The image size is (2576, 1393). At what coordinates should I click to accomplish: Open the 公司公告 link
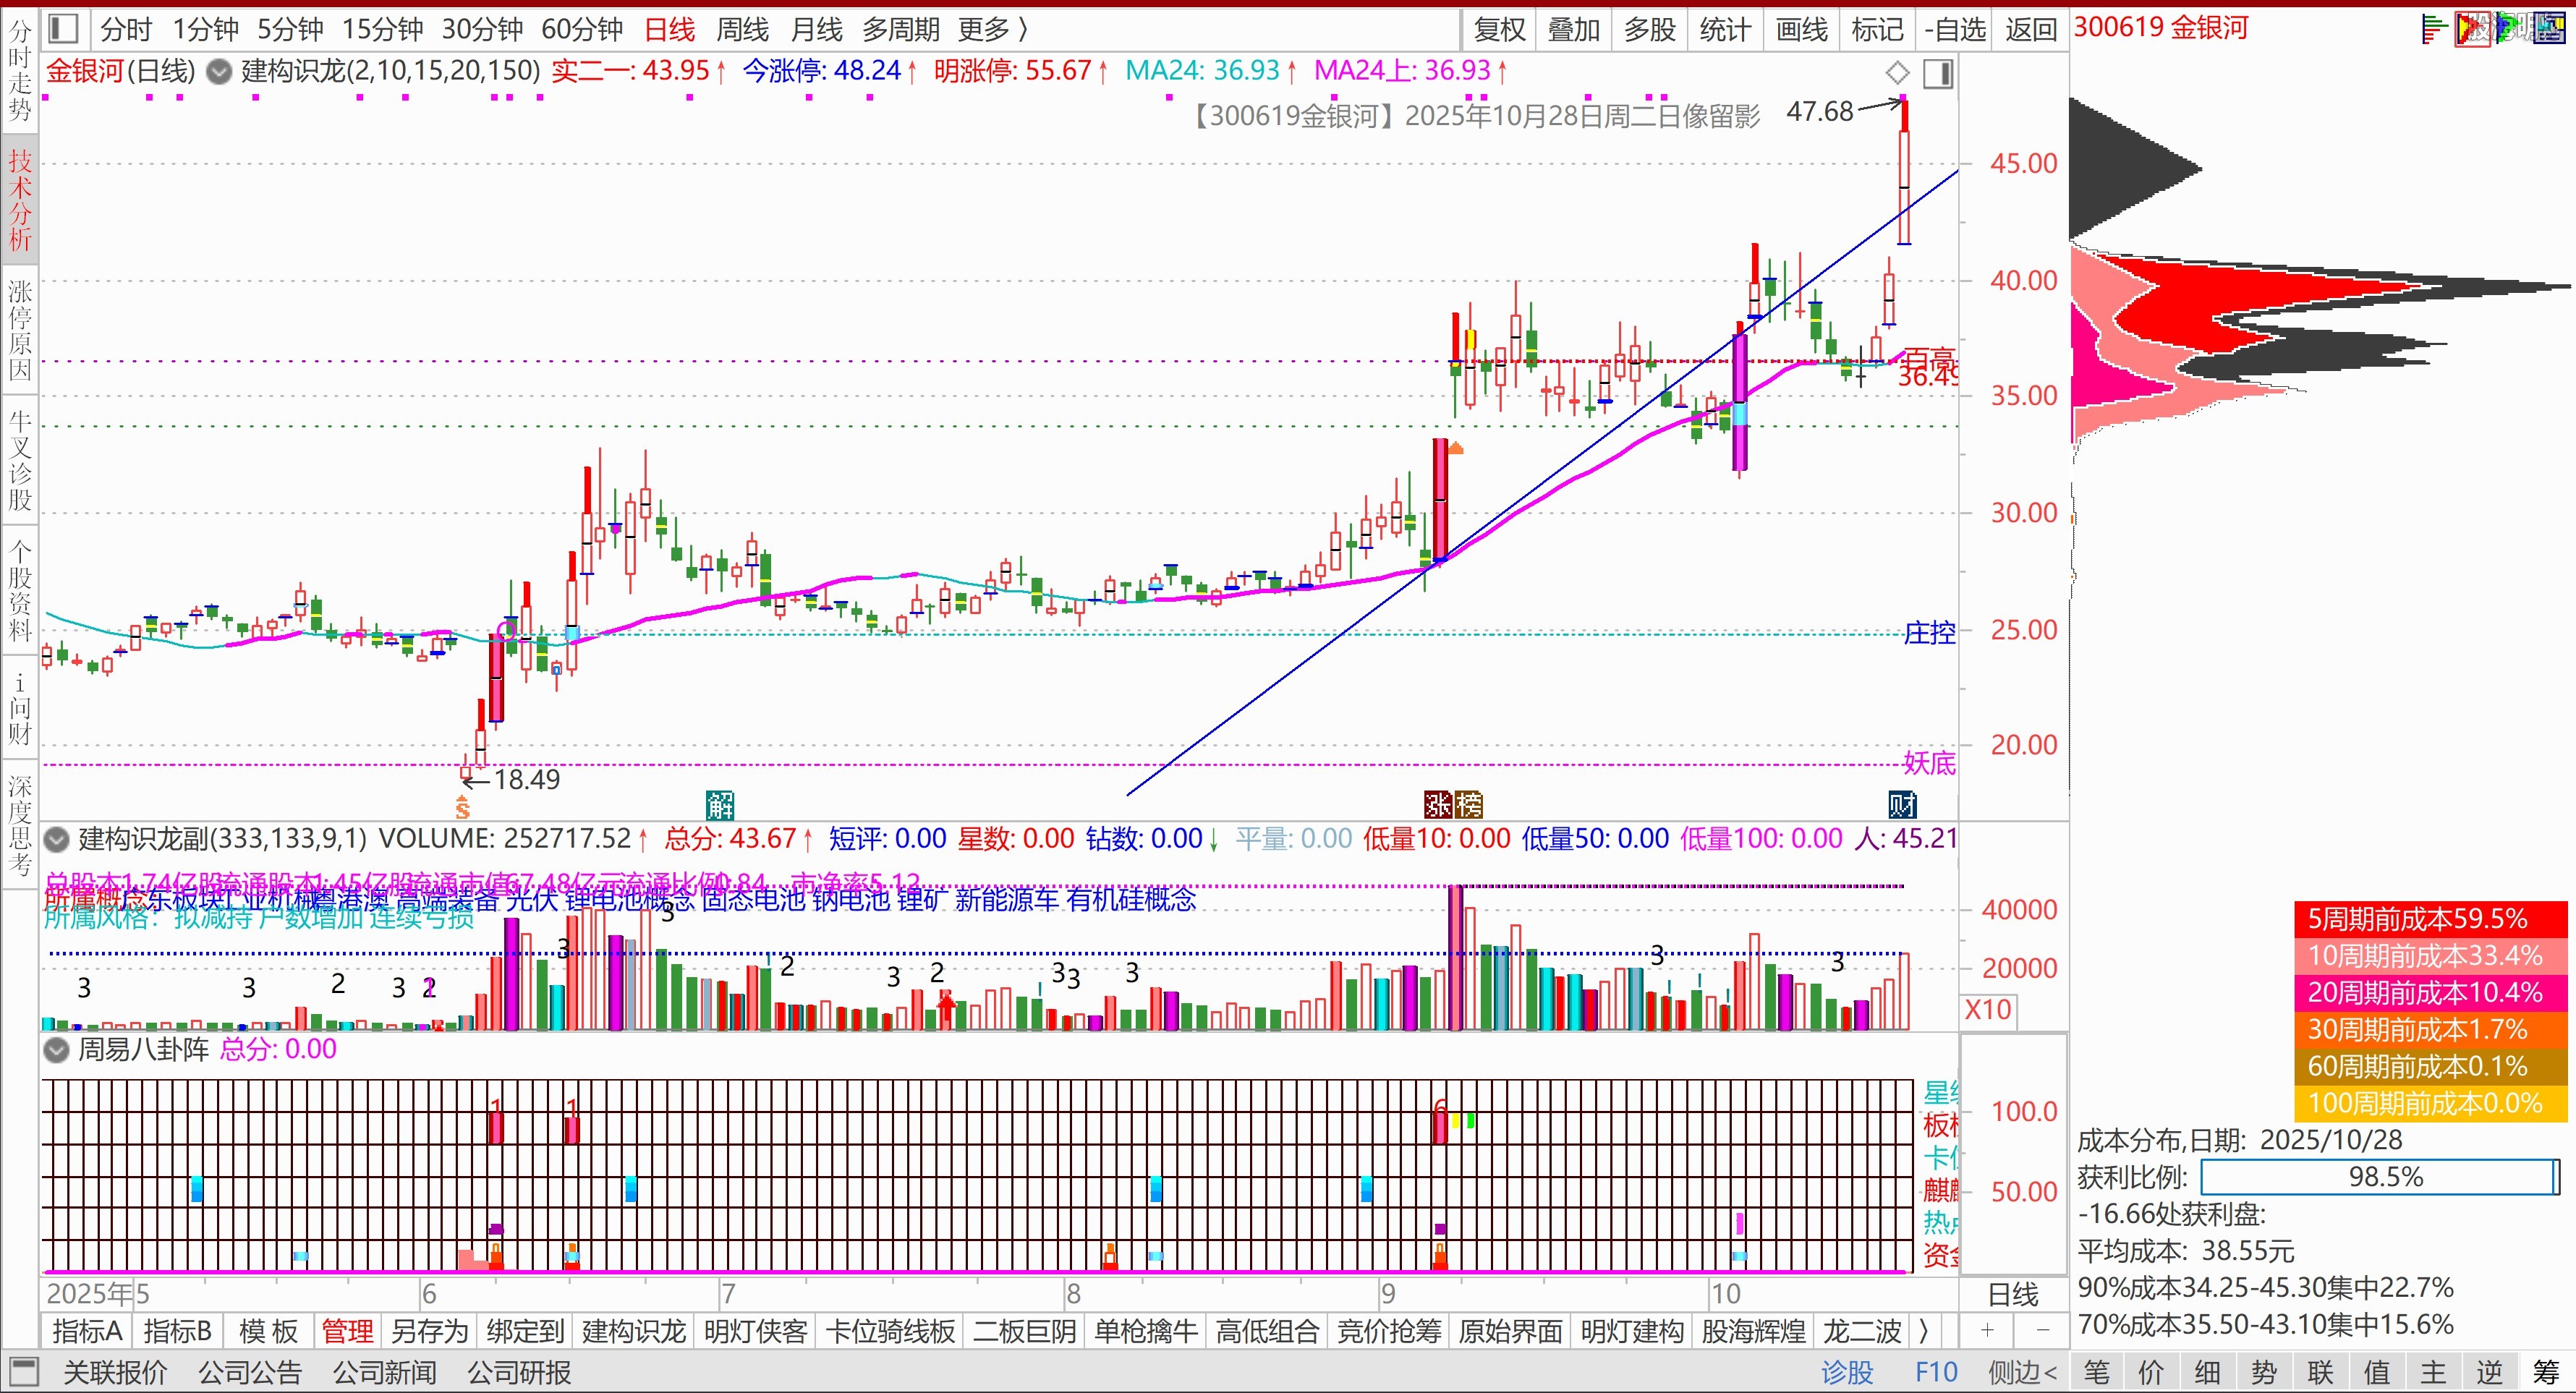click(250, 1372)
